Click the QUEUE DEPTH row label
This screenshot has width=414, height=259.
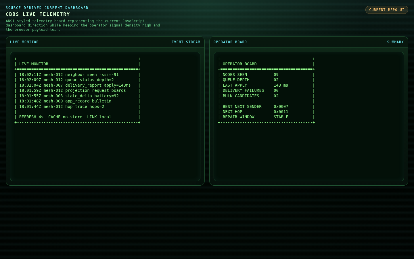coord(236,80)
